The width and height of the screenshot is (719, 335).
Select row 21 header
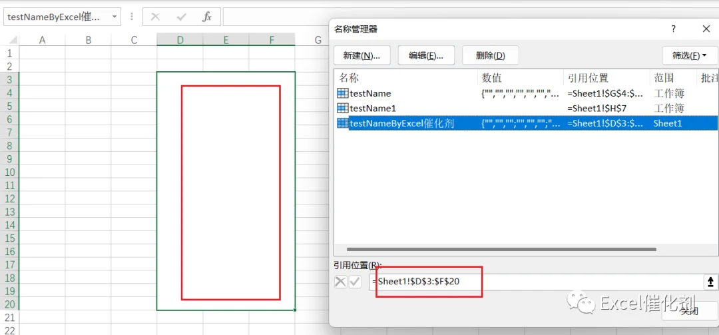click(x=9, y=317)
